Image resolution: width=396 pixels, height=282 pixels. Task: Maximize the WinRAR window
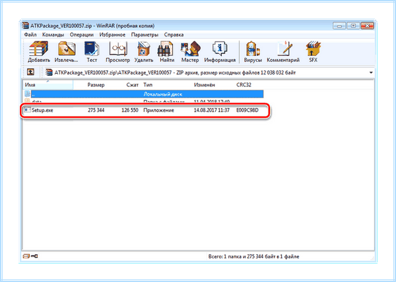353,26
